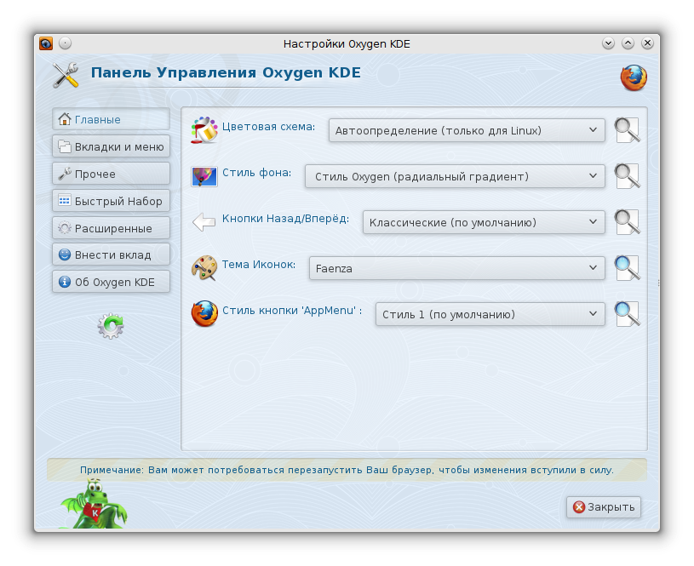Image resolution: width=694 pixels, height=566 pixels.
Task: Open the Прочее section
Action: pos(111,174)
